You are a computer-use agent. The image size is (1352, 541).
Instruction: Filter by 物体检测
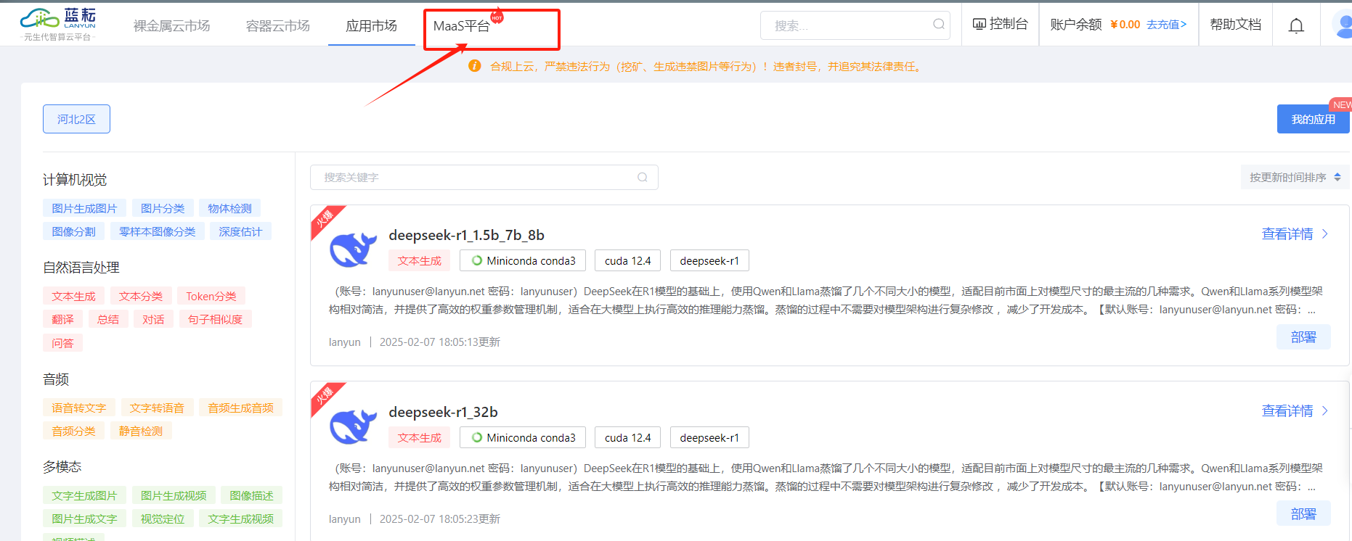point(229,208)
